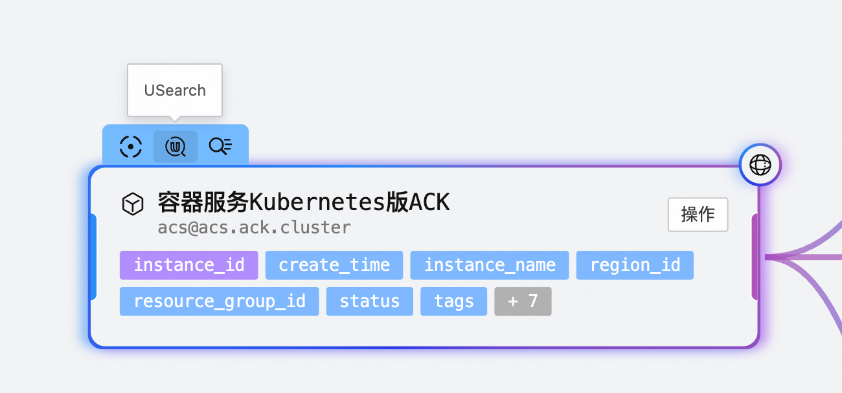Click the globe icon on the card corner
Image resolution: width=842 pixels, height=393 pixels.
tap(760, 165)
